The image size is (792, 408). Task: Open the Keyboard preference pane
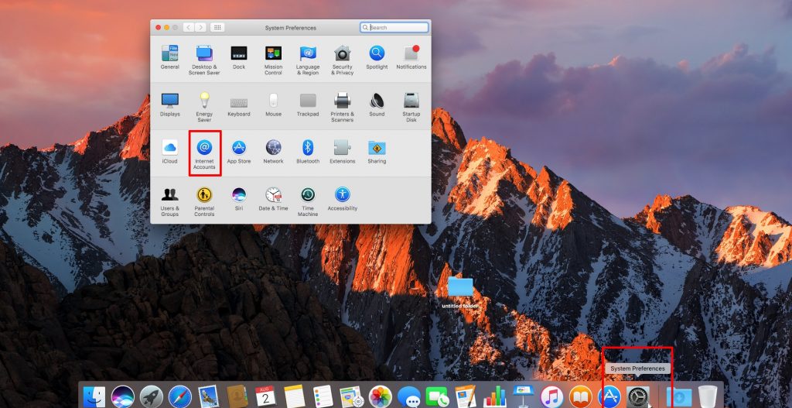tap(239, 105)
